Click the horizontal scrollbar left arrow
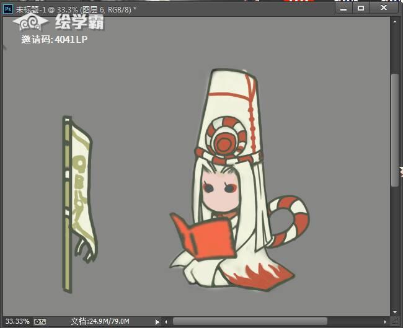This screenshot has width=403, height=328. [x=166, y=322]
